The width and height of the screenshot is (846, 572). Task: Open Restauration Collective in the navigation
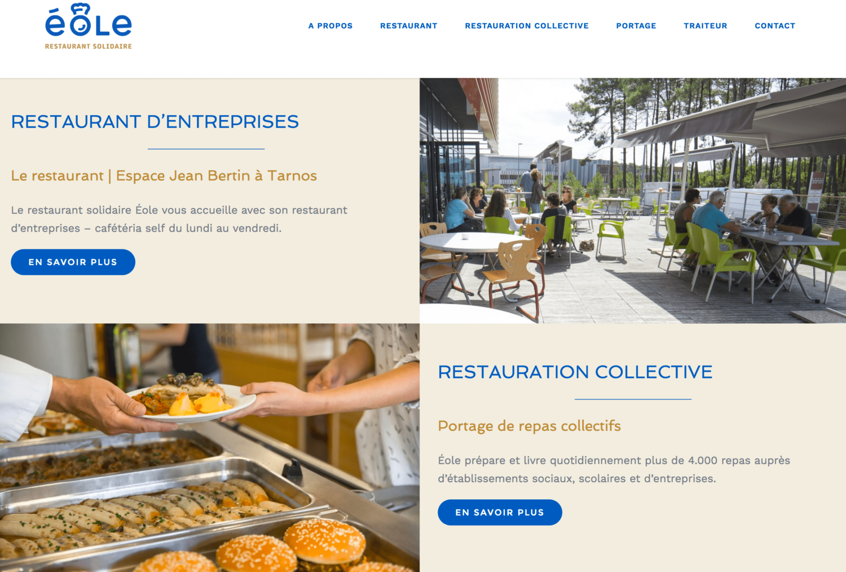(527, 26)
